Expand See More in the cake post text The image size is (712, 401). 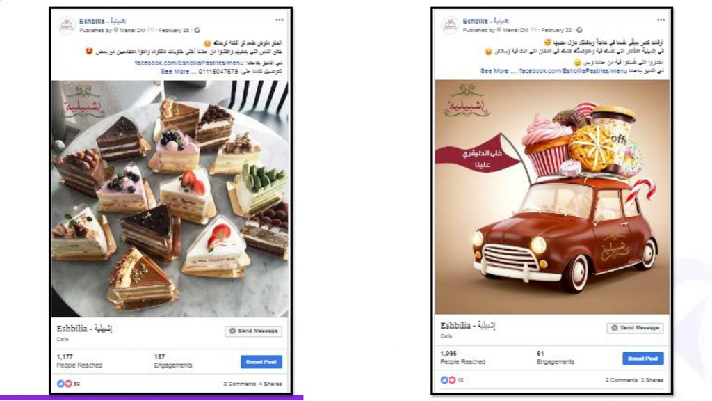click(x=175, y=72)
